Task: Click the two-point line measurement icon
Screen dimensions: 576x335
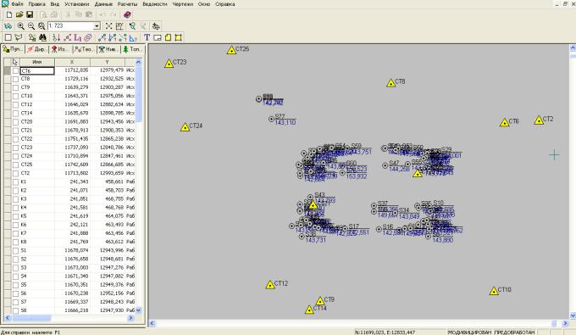Action: click(102, 37)
